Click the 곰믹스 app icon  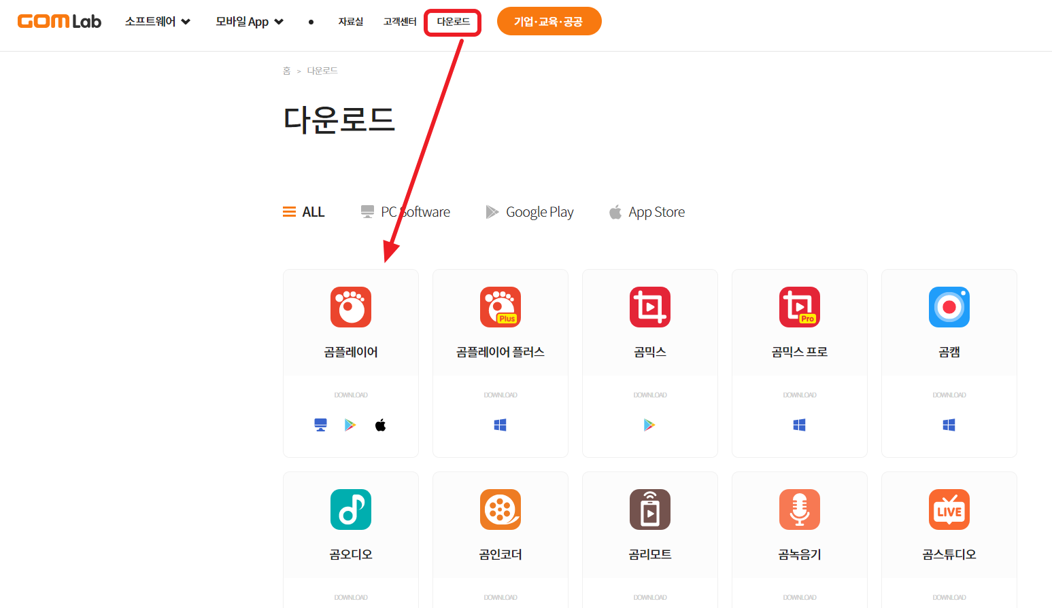[x=650, y=307]
